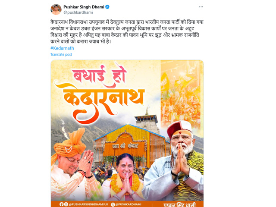Screen dimensions: 276x207
Task: Click the pink "बधाई हो" heading in the poster
Action: [x=100, y=76]
